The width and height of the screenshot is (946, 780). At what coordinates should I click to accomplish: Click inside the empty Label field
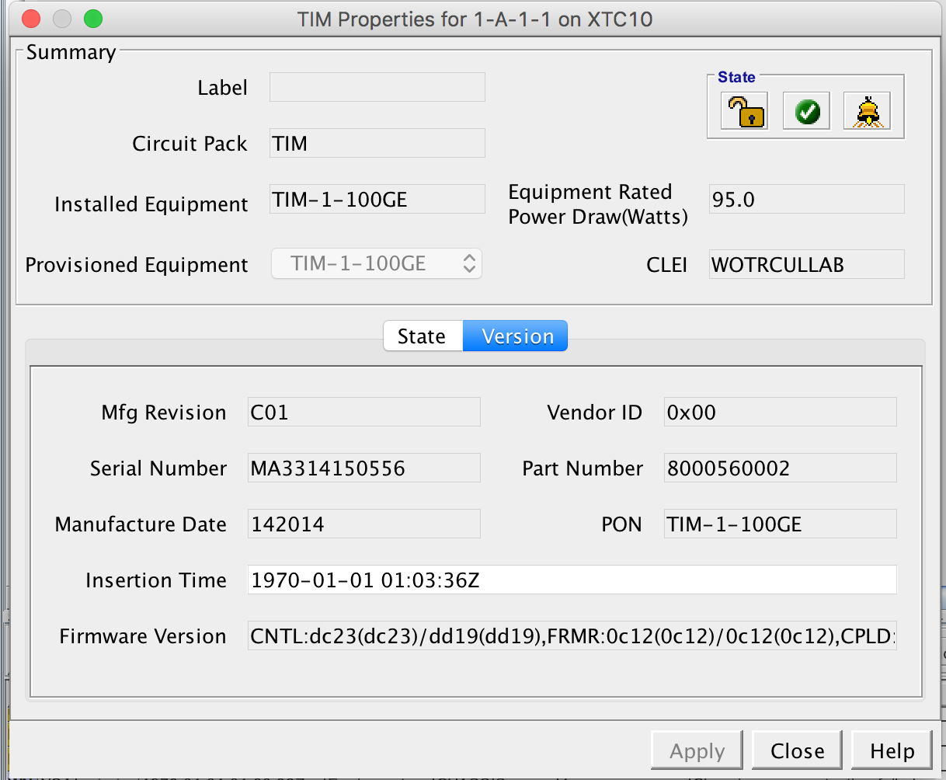click(x=377, y=87)
